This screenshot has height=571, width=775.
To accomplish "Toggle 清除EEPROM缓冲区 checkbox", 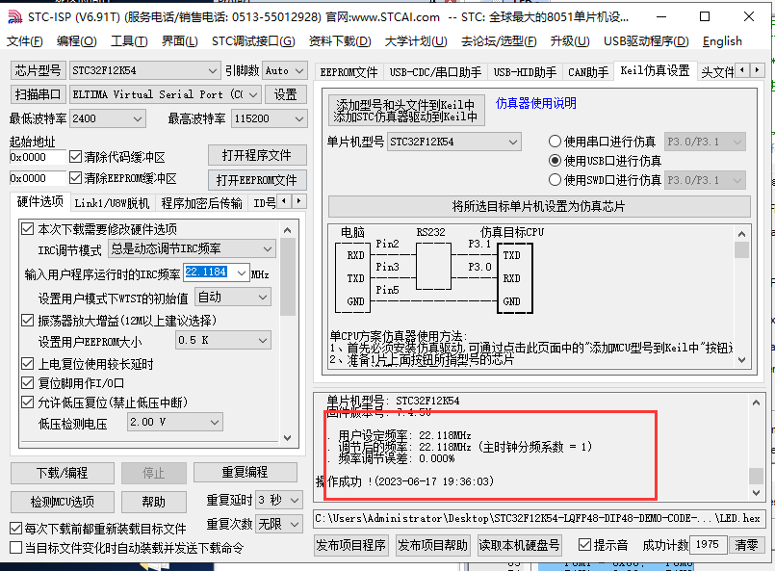I will [x=75, y=177].
